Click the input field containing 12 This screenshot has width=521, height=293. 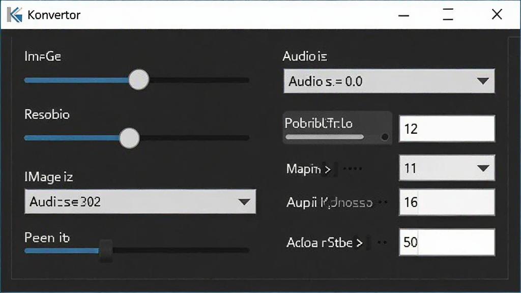(447, 129)
